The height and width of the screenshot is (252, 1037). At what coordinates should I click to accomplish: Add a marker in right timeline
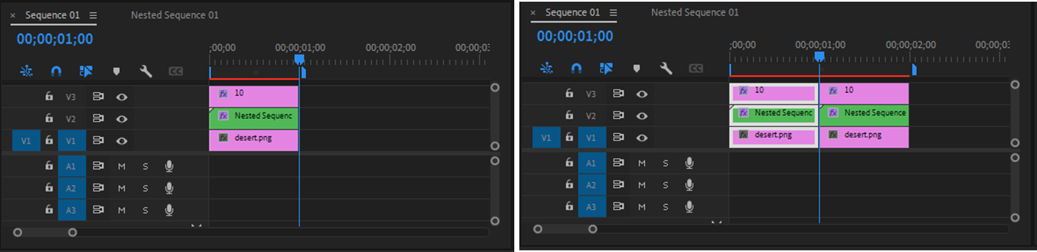[636, 68]
